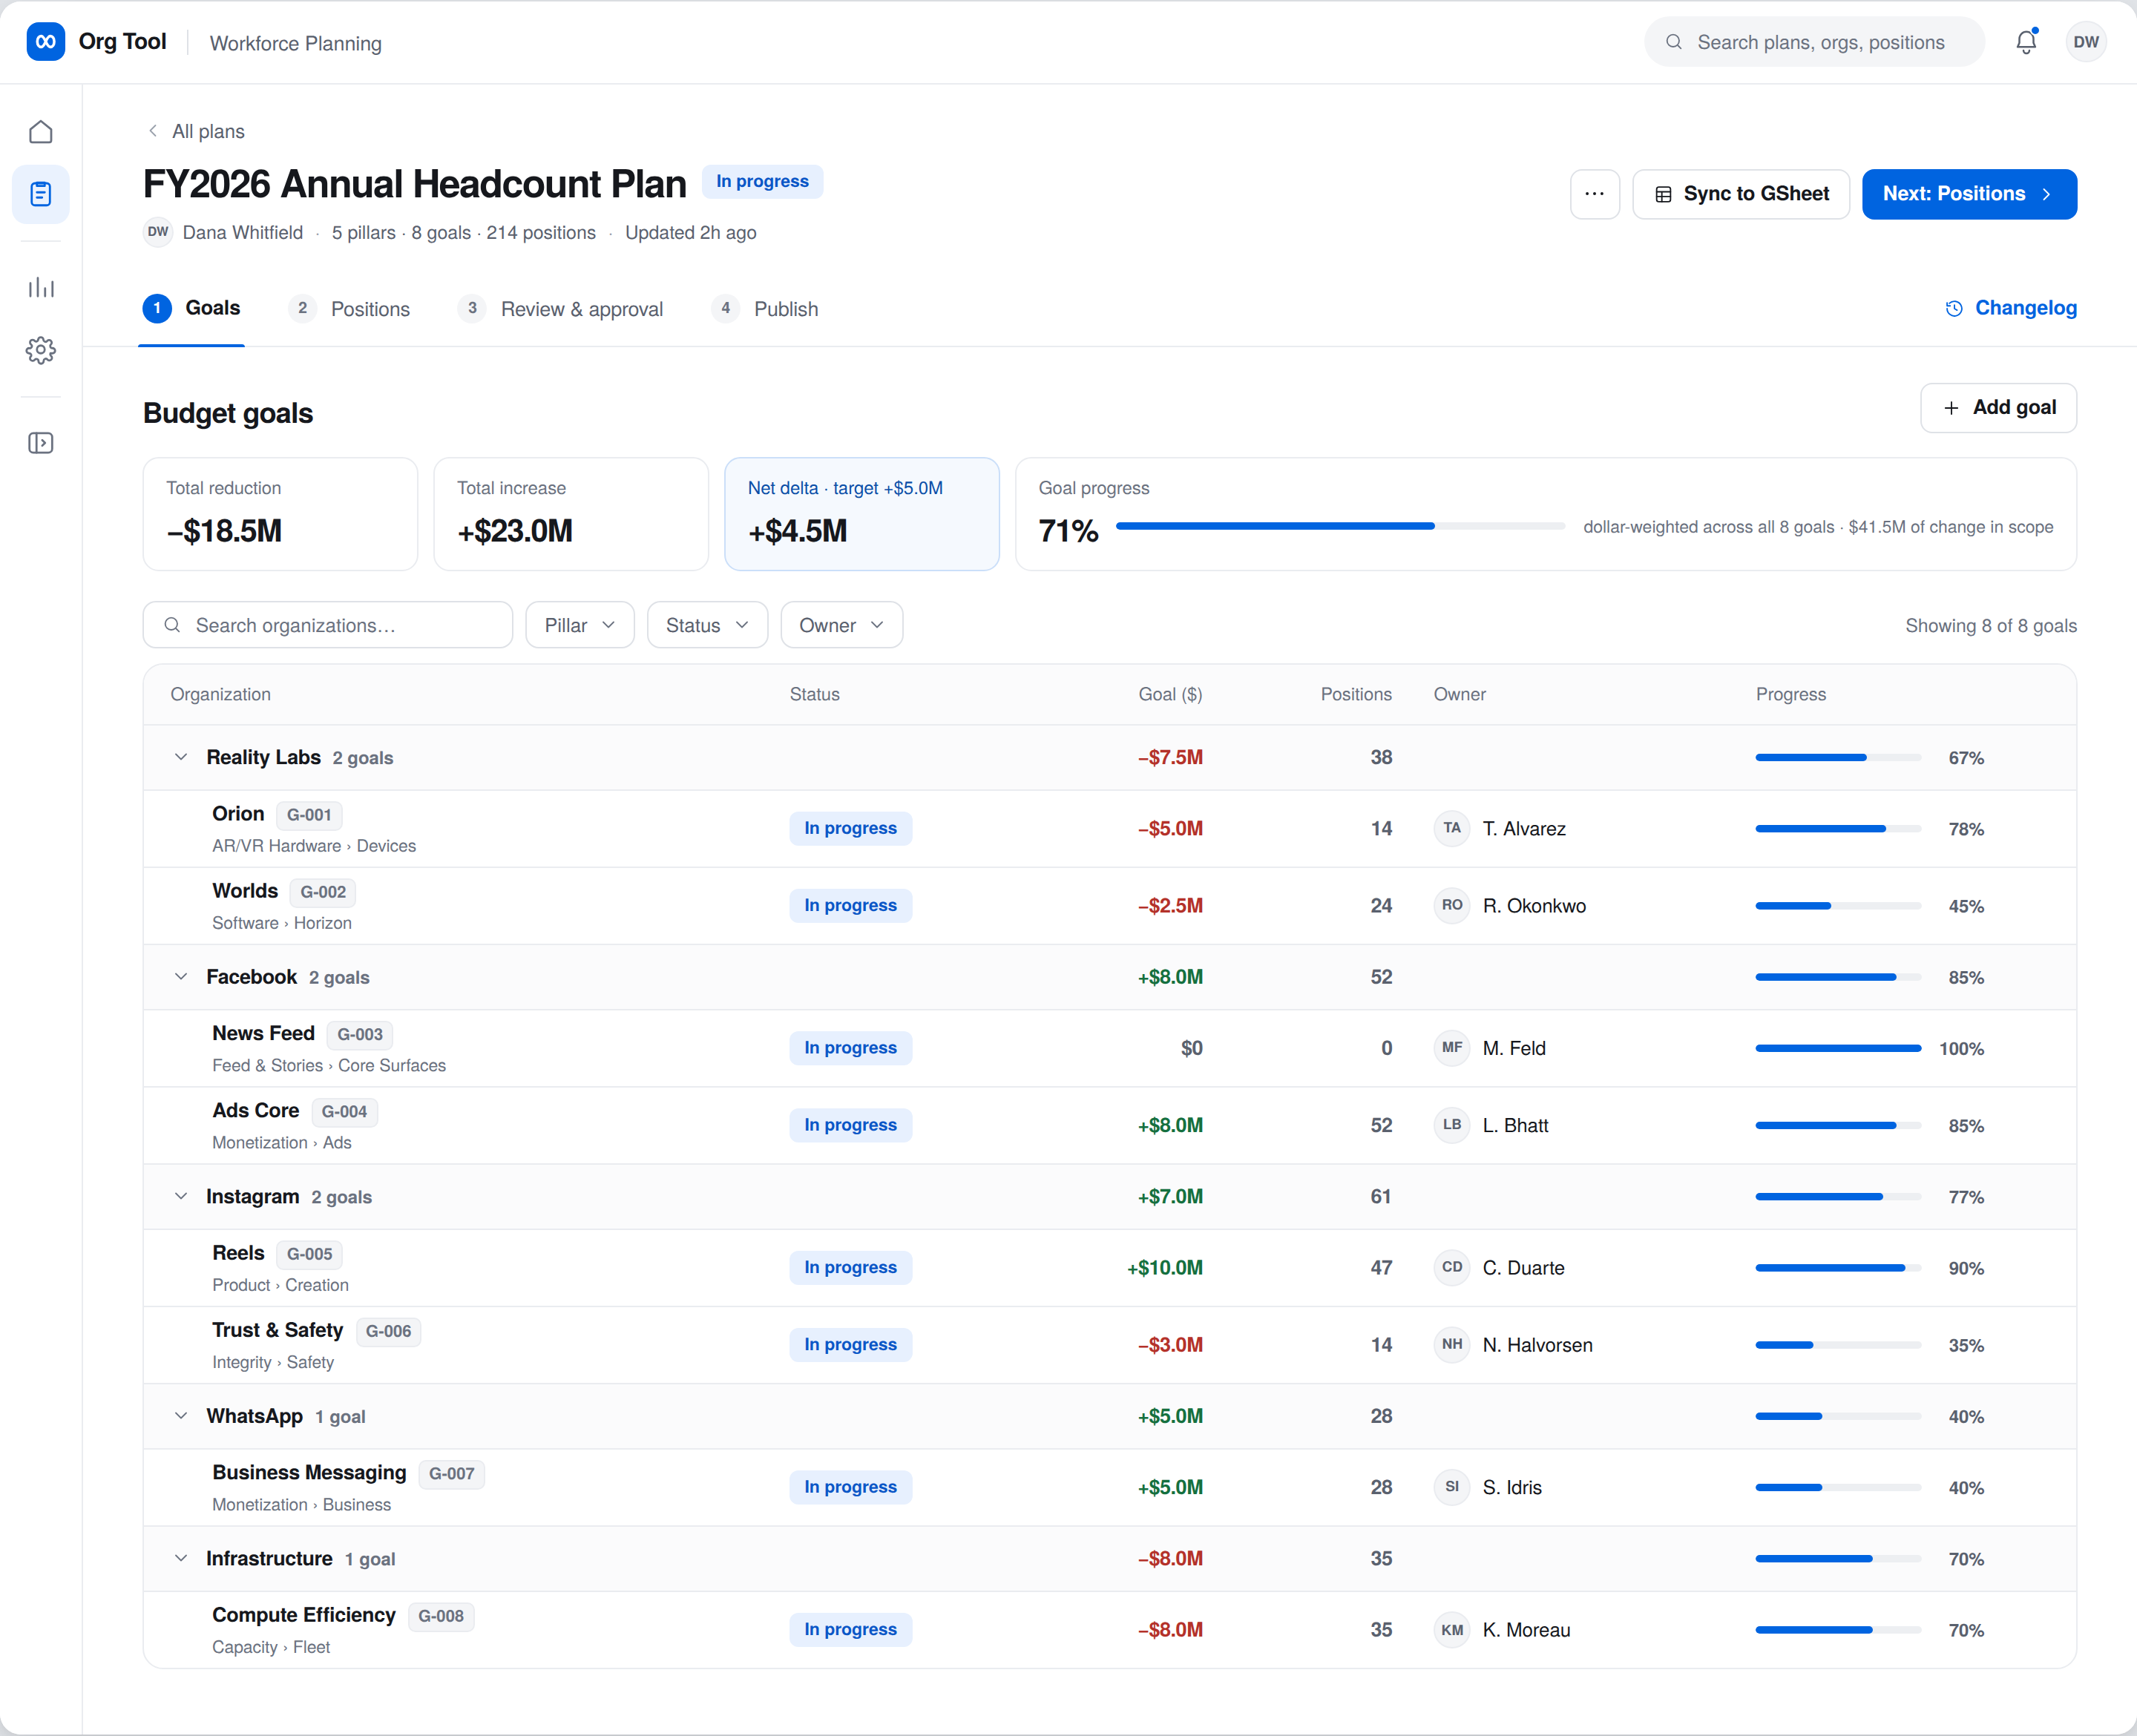The height and width of the screenshot is (1736, 2137).
Task: Open the Review & approval step
Action: pyautogui.click(x=560, y=308)
